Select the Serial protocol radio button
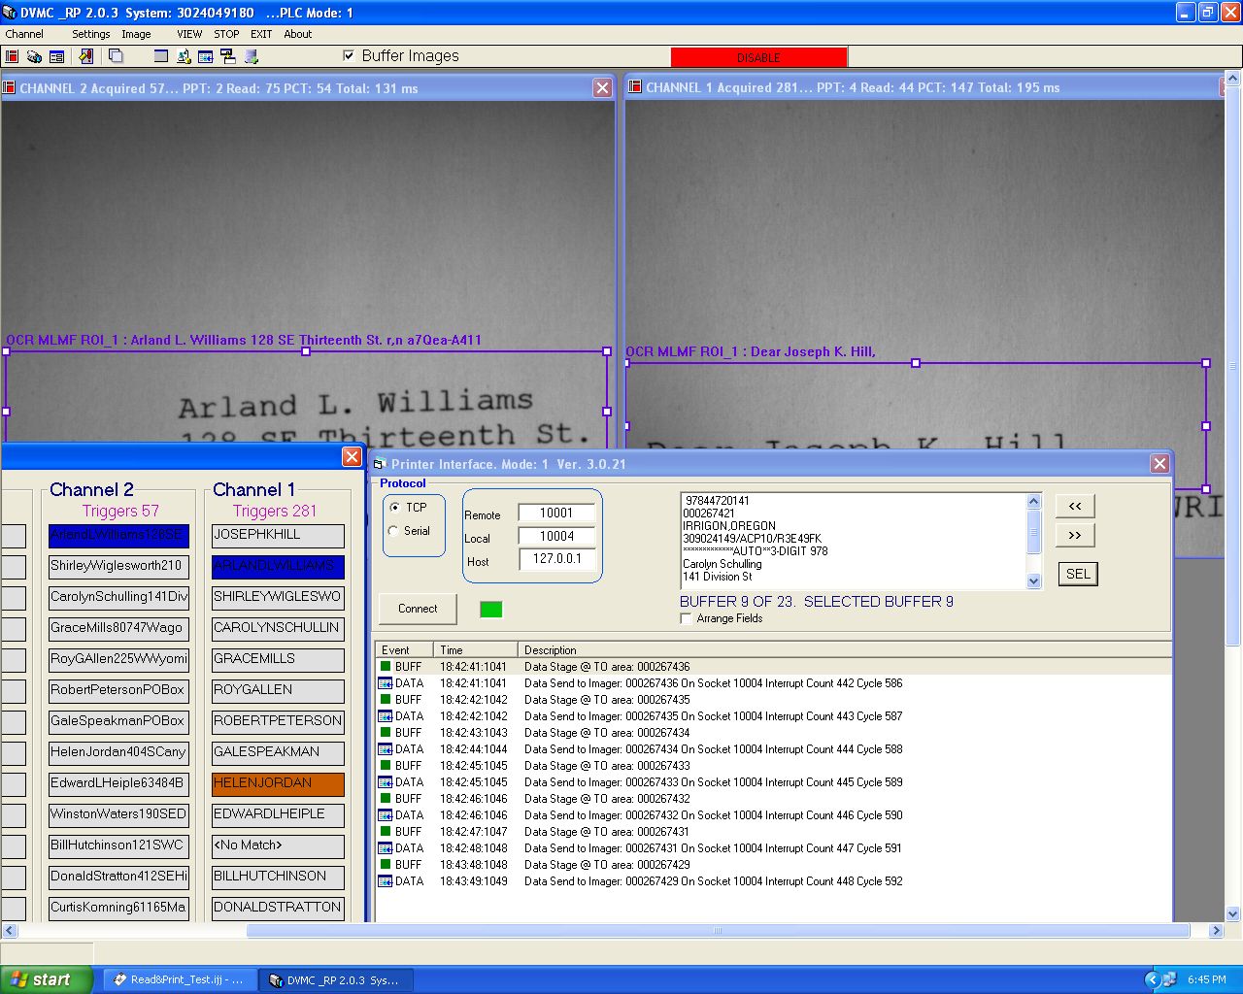This screenshot has height=994, width=1243. pos(394,531)
